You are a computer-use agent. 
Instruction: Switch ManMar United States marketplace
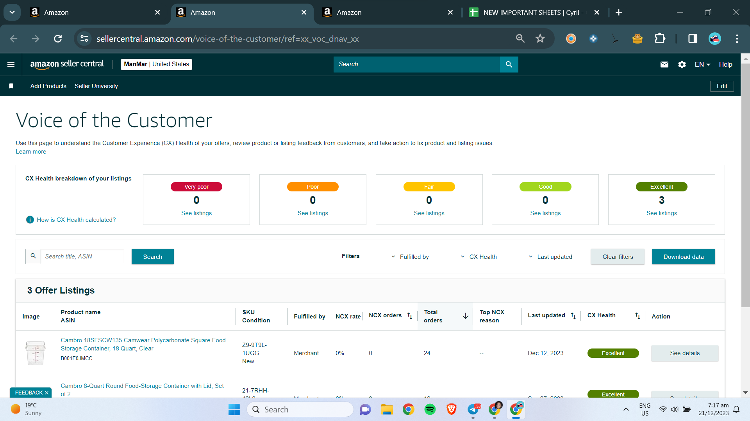point(156,64)
